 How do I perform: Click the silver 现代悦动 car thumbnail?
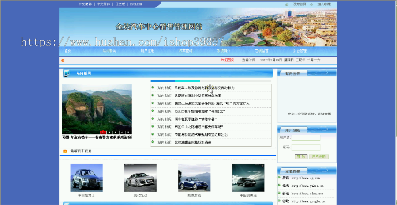[140, 178]
